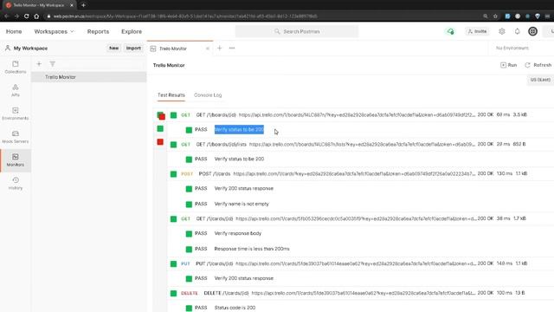Open the History sidebar section
Viewport: 554px width, 312px height.
tap(16, 183)
